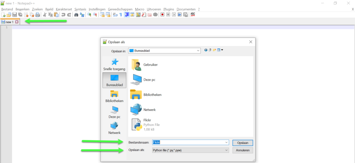Screen dimensions: 355x163
Task: Click the Save recorded macro icon
Action: [x=185, y=15]
